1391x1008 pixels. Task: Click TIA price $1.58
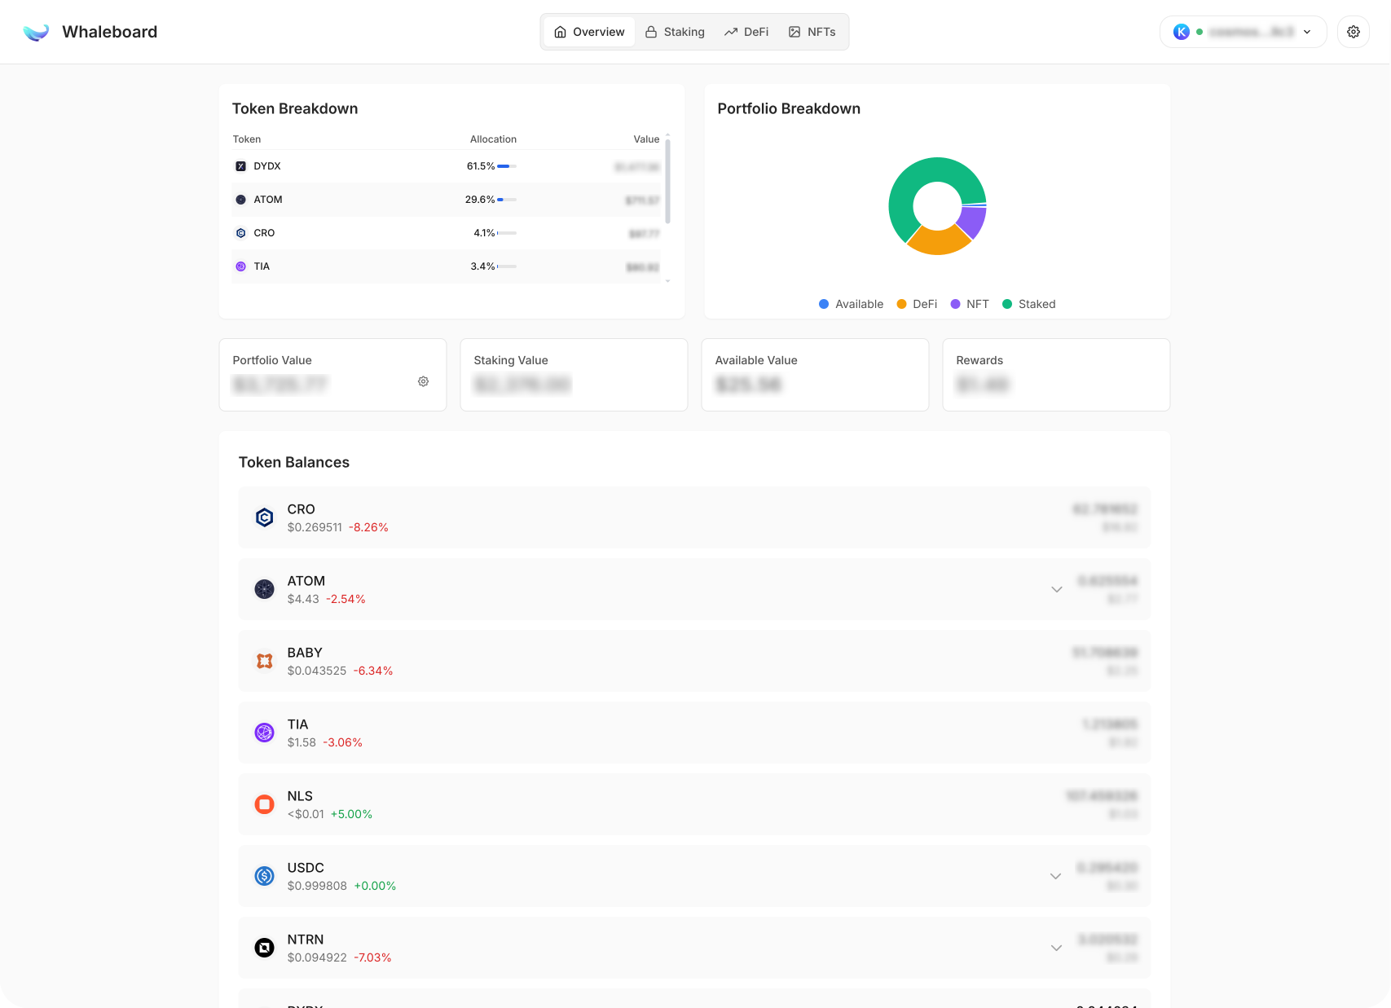click(x=302, y=742)
